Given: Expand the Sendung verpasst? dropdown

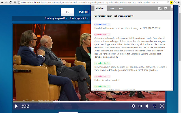Looking at the screenshot, I should (x=56, y=18).
